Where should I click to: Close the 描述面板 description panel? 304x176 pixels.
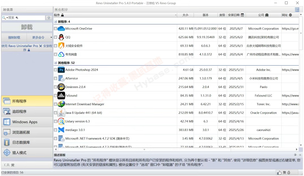click(x=300, y=155)
